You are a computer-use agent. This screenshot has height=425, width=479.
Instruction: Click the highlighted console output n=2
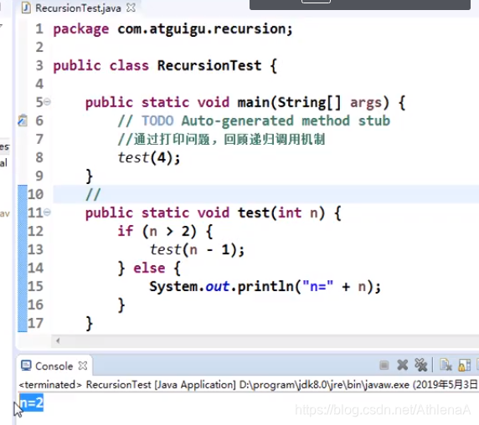[x=32, y=402]
